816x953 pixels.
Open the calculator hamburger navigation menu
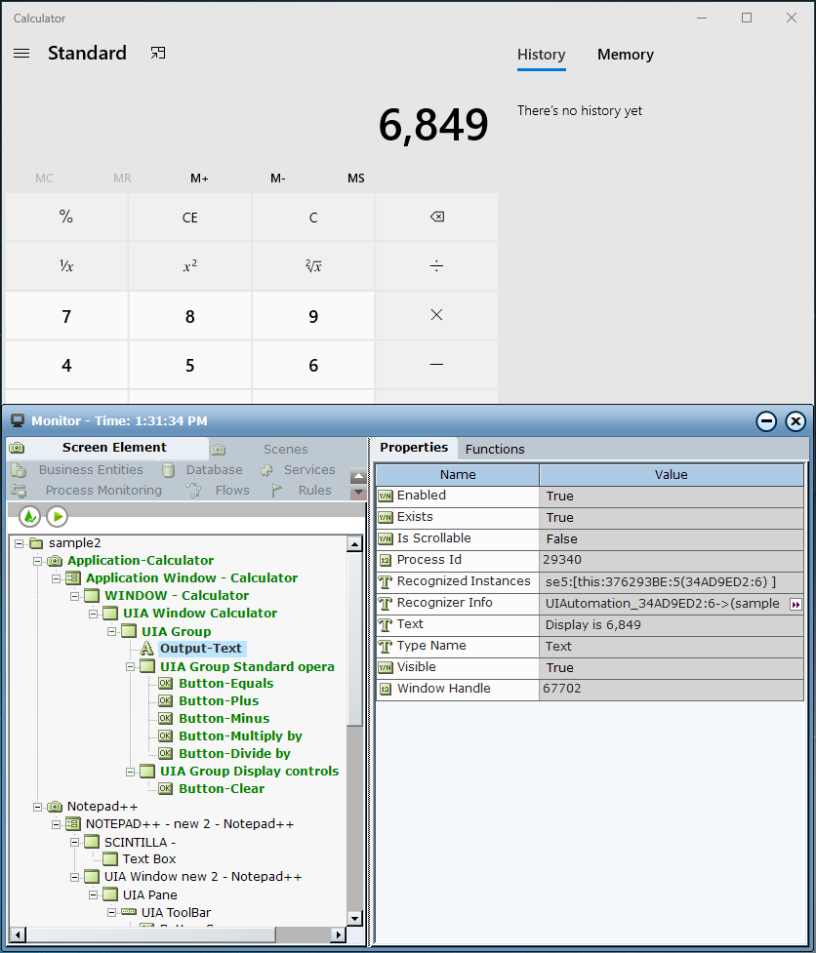pyautogui.click(x=21, y=54)
